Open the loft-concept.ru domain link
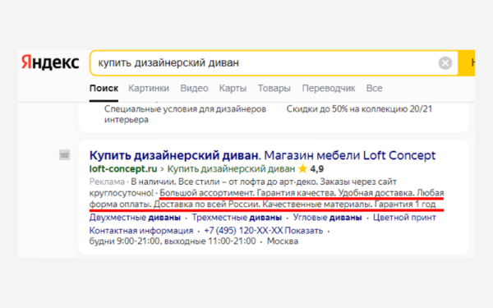The height and width of the screenshot is (308, 493). (123, 169)
